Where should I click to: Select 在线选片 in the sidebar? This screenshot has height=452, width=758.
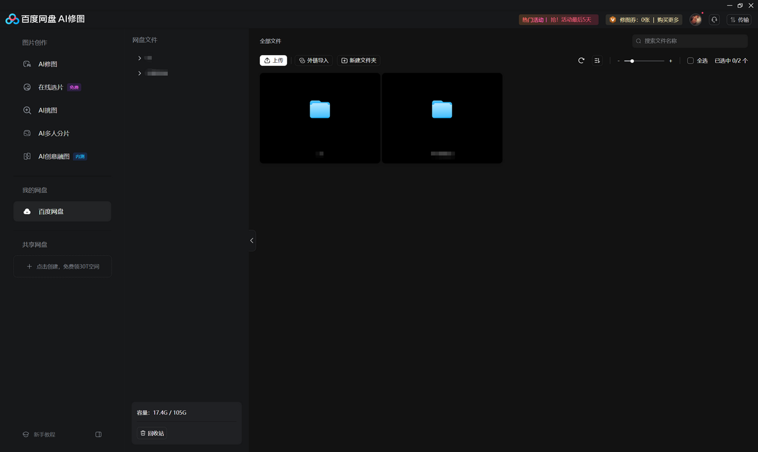click(x=50, y=87)
